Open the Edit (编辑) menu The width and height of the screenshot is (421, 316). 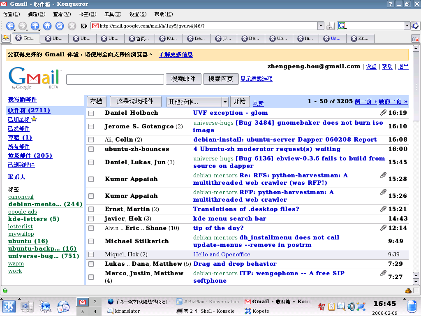point(37,14)
